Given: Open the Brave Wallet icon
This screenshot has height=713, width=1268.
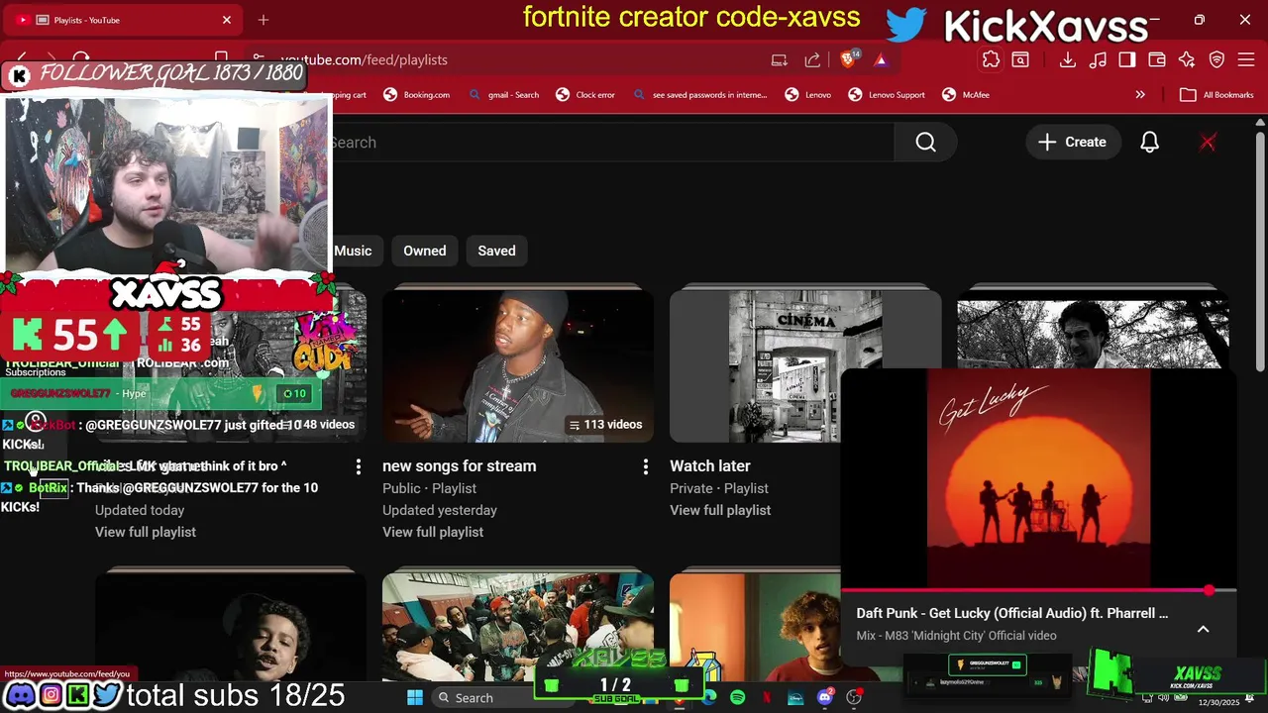Looking at the screenshot, I should tap(1157, 60).
